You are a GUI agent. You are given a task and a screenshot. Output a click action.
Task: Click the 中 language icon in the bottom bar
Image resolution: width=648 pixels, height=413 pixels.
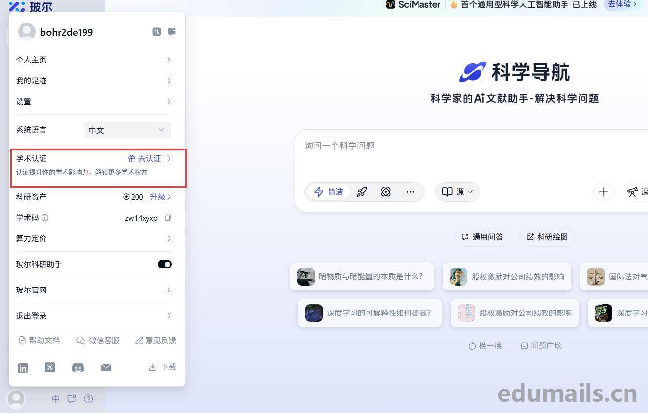(56, 399)
